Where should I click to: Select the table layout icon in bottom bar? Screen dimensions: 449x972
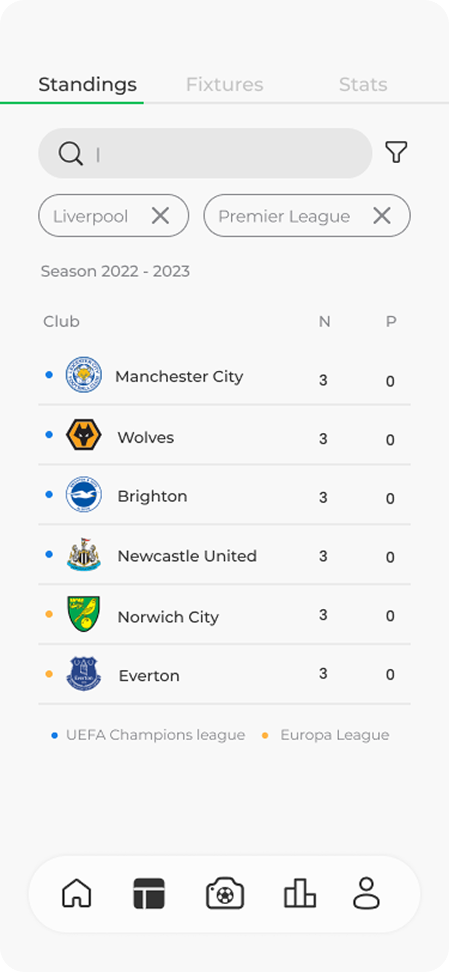click(149, 893)
